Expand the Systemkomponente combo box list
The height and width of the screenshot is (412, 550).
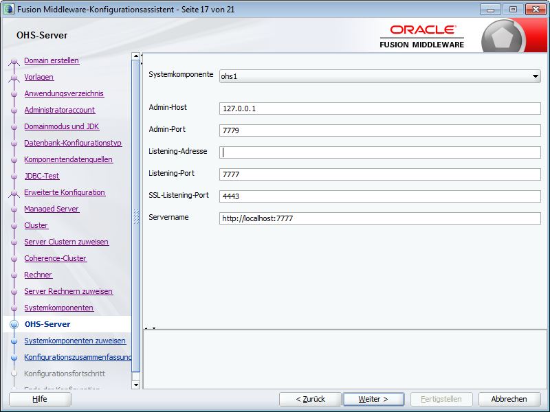click(x=536, y=76)
